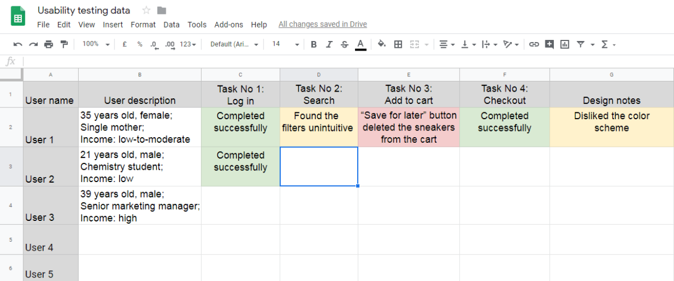Open the Format menu

[x=143, y=25]
